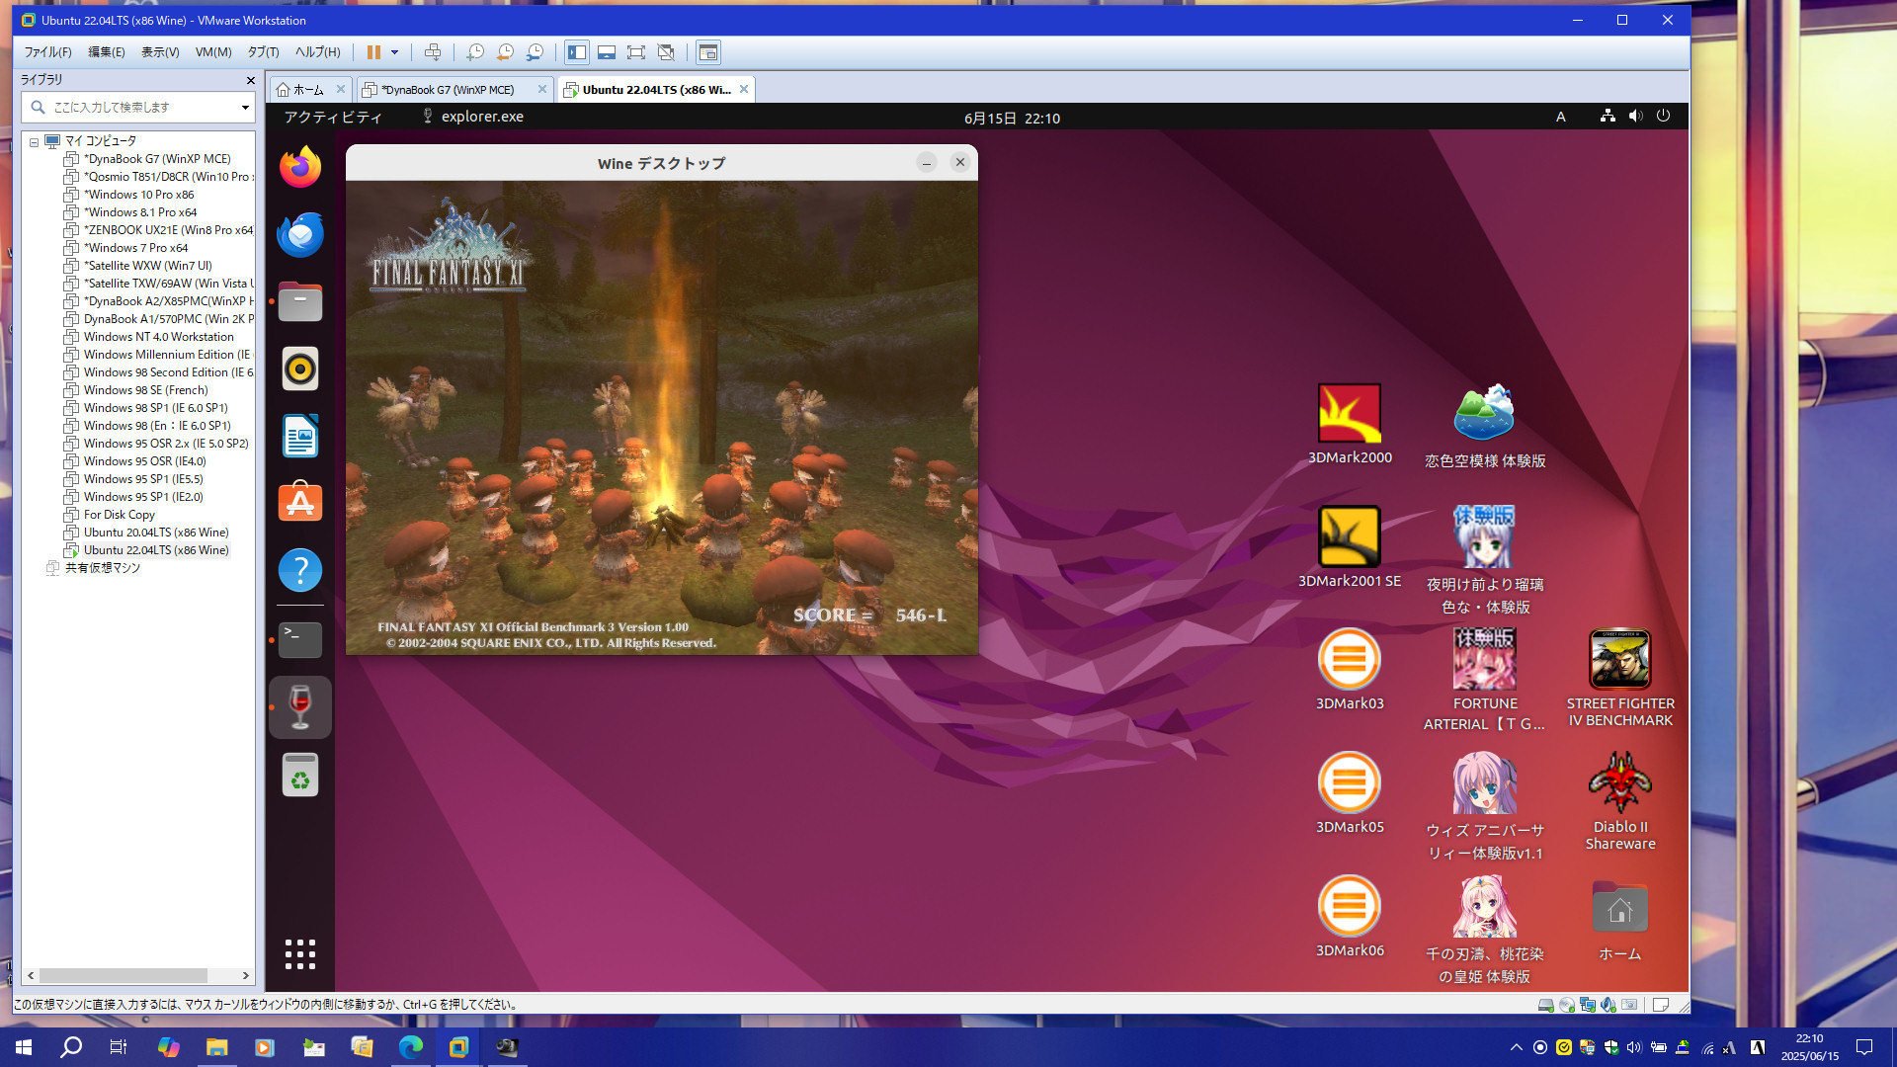1897x1067 pixels.
Task: Close the Ubuntu 22.04LTS tab
Action: [x=744, y=89]
